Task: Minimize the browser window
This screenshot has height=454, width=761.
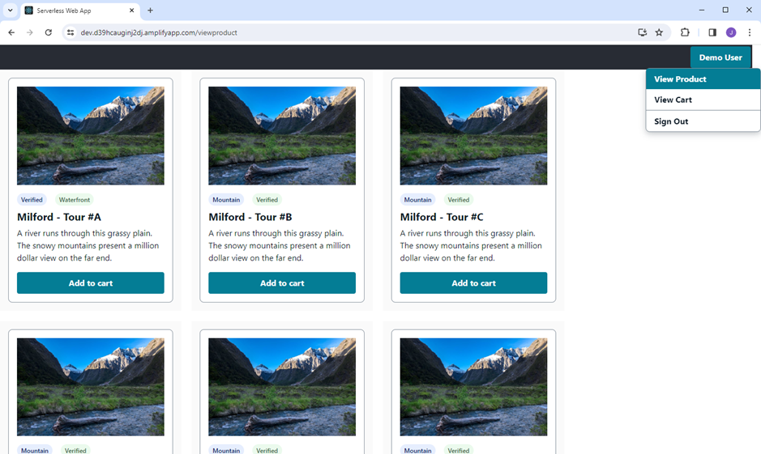Action: [x=701, y=11]
